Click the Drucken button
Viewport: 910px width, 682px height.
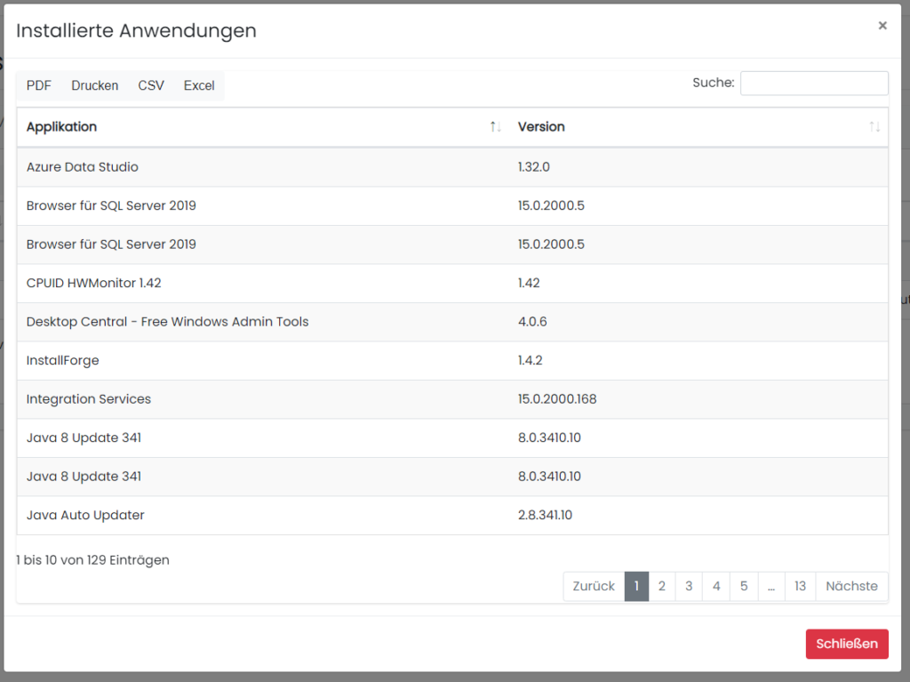tap(95, 86)
